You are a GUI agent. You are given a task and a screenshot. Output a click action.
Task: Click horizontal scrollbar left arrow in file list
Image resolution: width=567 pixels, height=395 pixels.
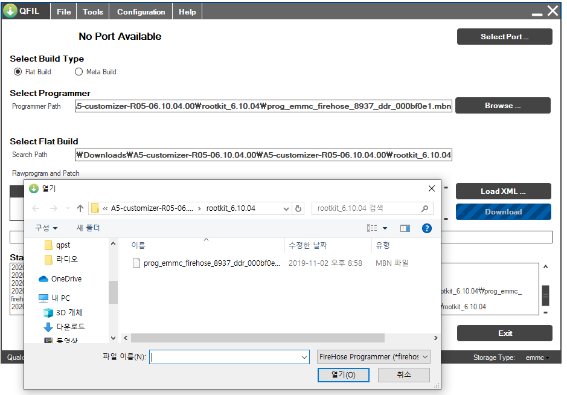tap(126, 338)
